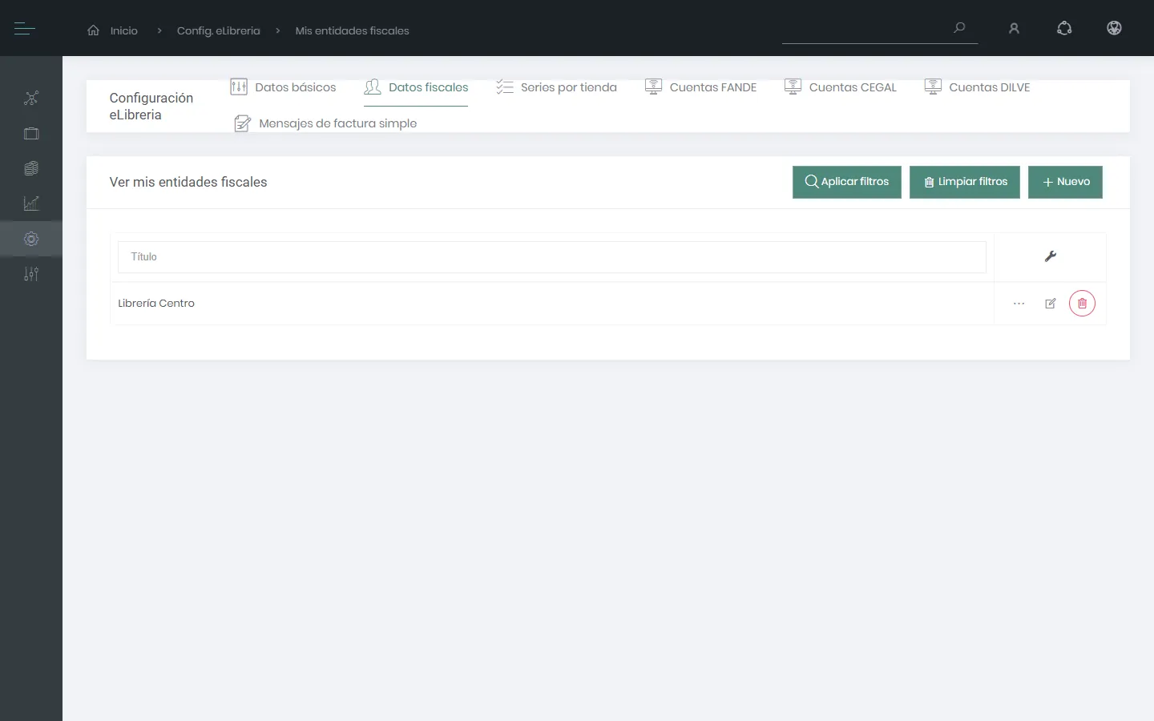This screenshot has width=1154, height=721.
Task: Edit the Librería Centro entity
Action: click(x=1051, y=304)
